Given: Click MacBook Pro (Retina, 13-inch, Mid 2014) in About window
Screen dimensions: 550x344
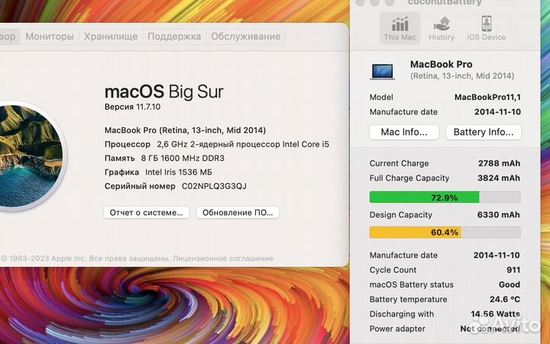Looking at the screenshot, I should [185, 130].
